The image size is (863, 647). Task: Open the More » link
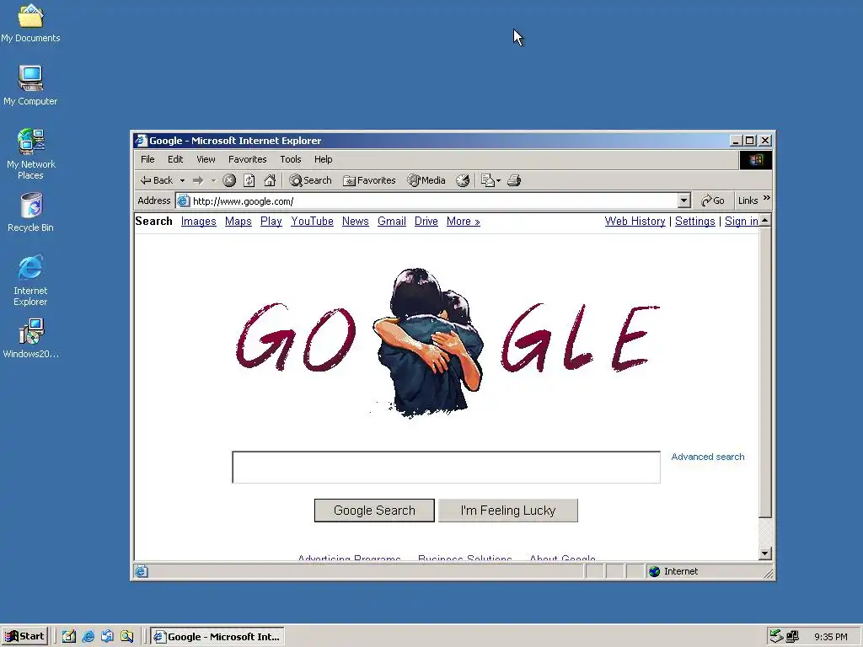click(464, 222)
